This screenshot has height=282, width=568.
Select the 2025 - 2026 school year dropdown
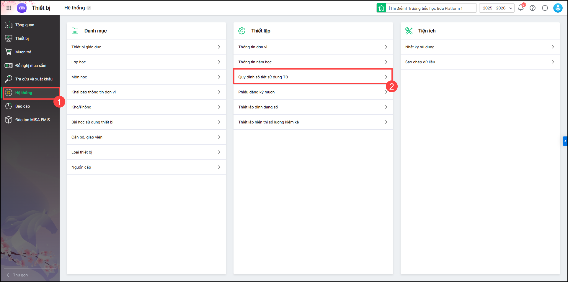pyautogui.click(x=497, y=8)
